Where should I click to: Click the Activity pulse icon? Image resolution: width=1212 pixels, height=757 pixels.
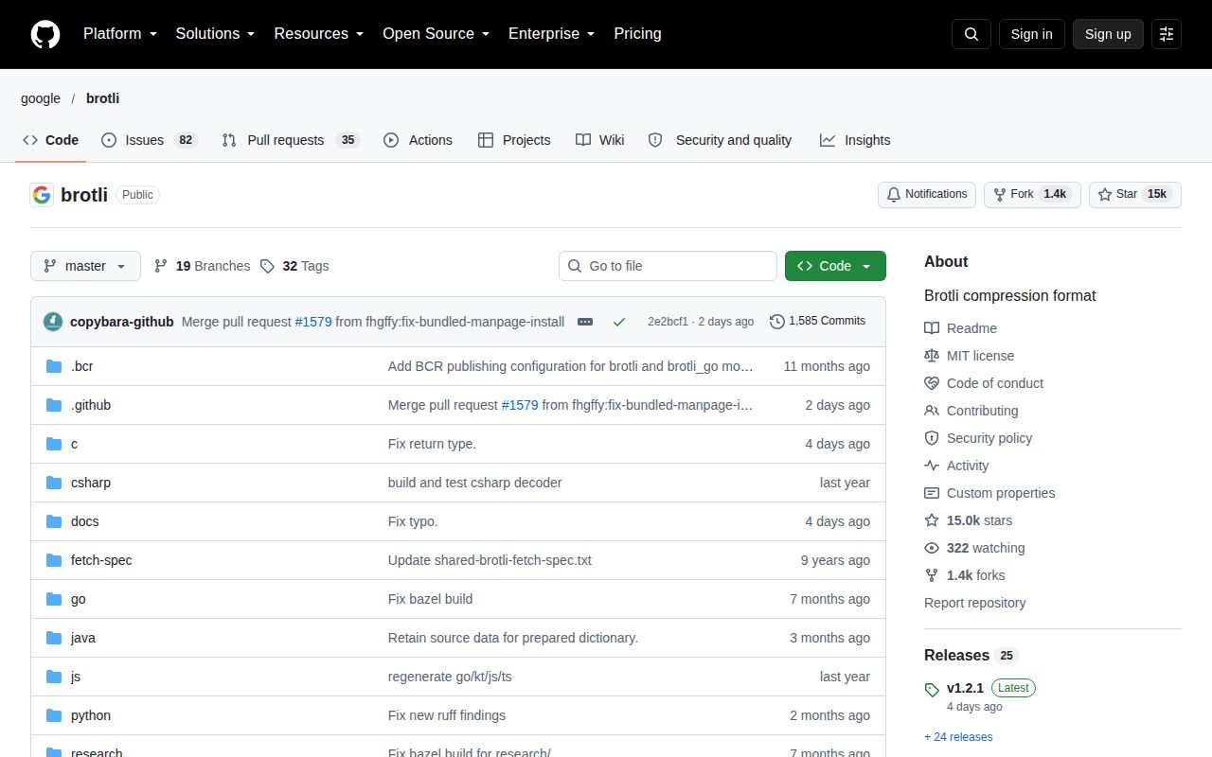pyautogui.click(x=932, y=466)
